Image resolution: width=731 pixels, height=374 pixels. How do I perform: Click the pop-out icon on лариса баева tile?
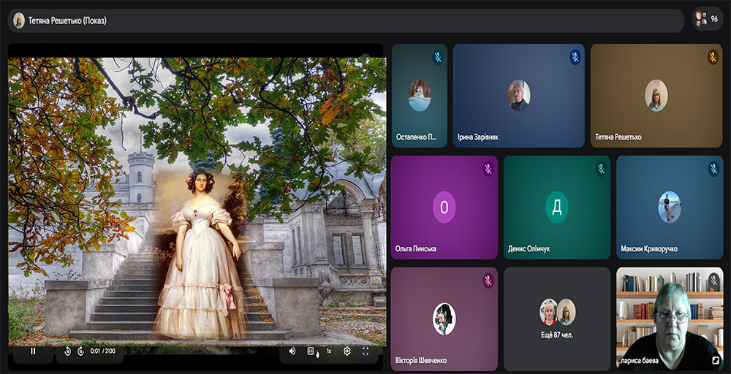point(715,360)
